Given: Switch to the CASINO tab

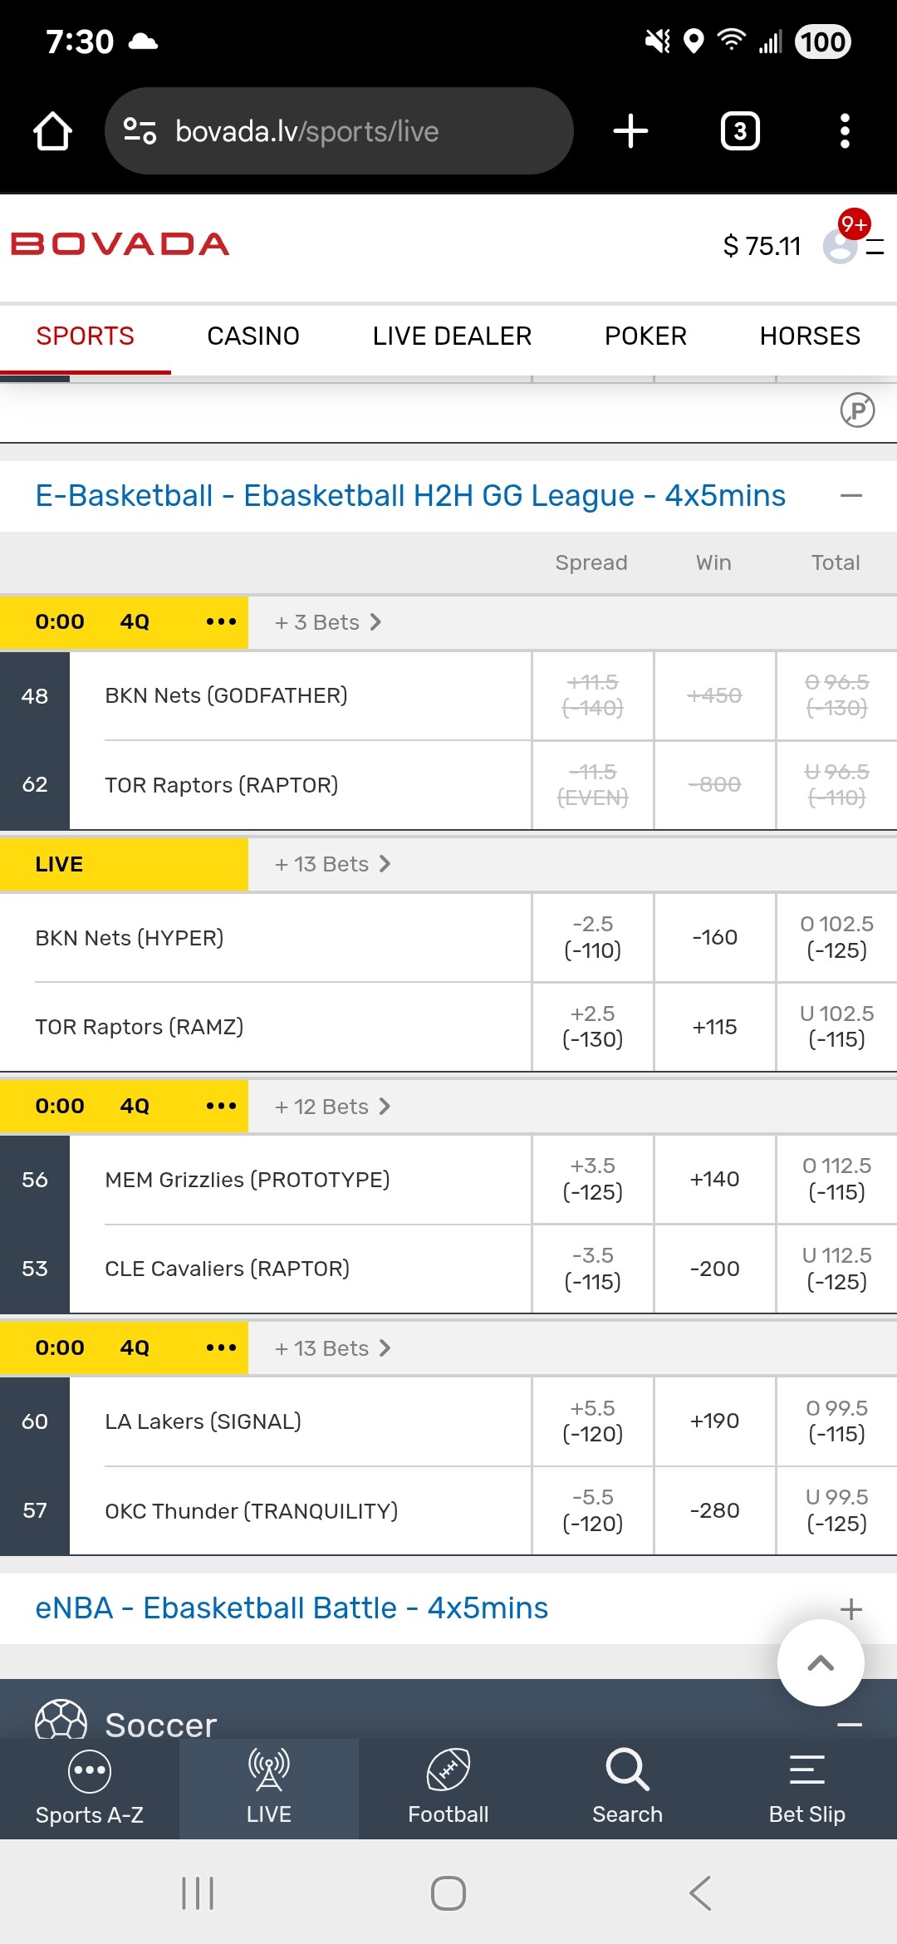Looking at the screenshot, I should tap(253, 336).
